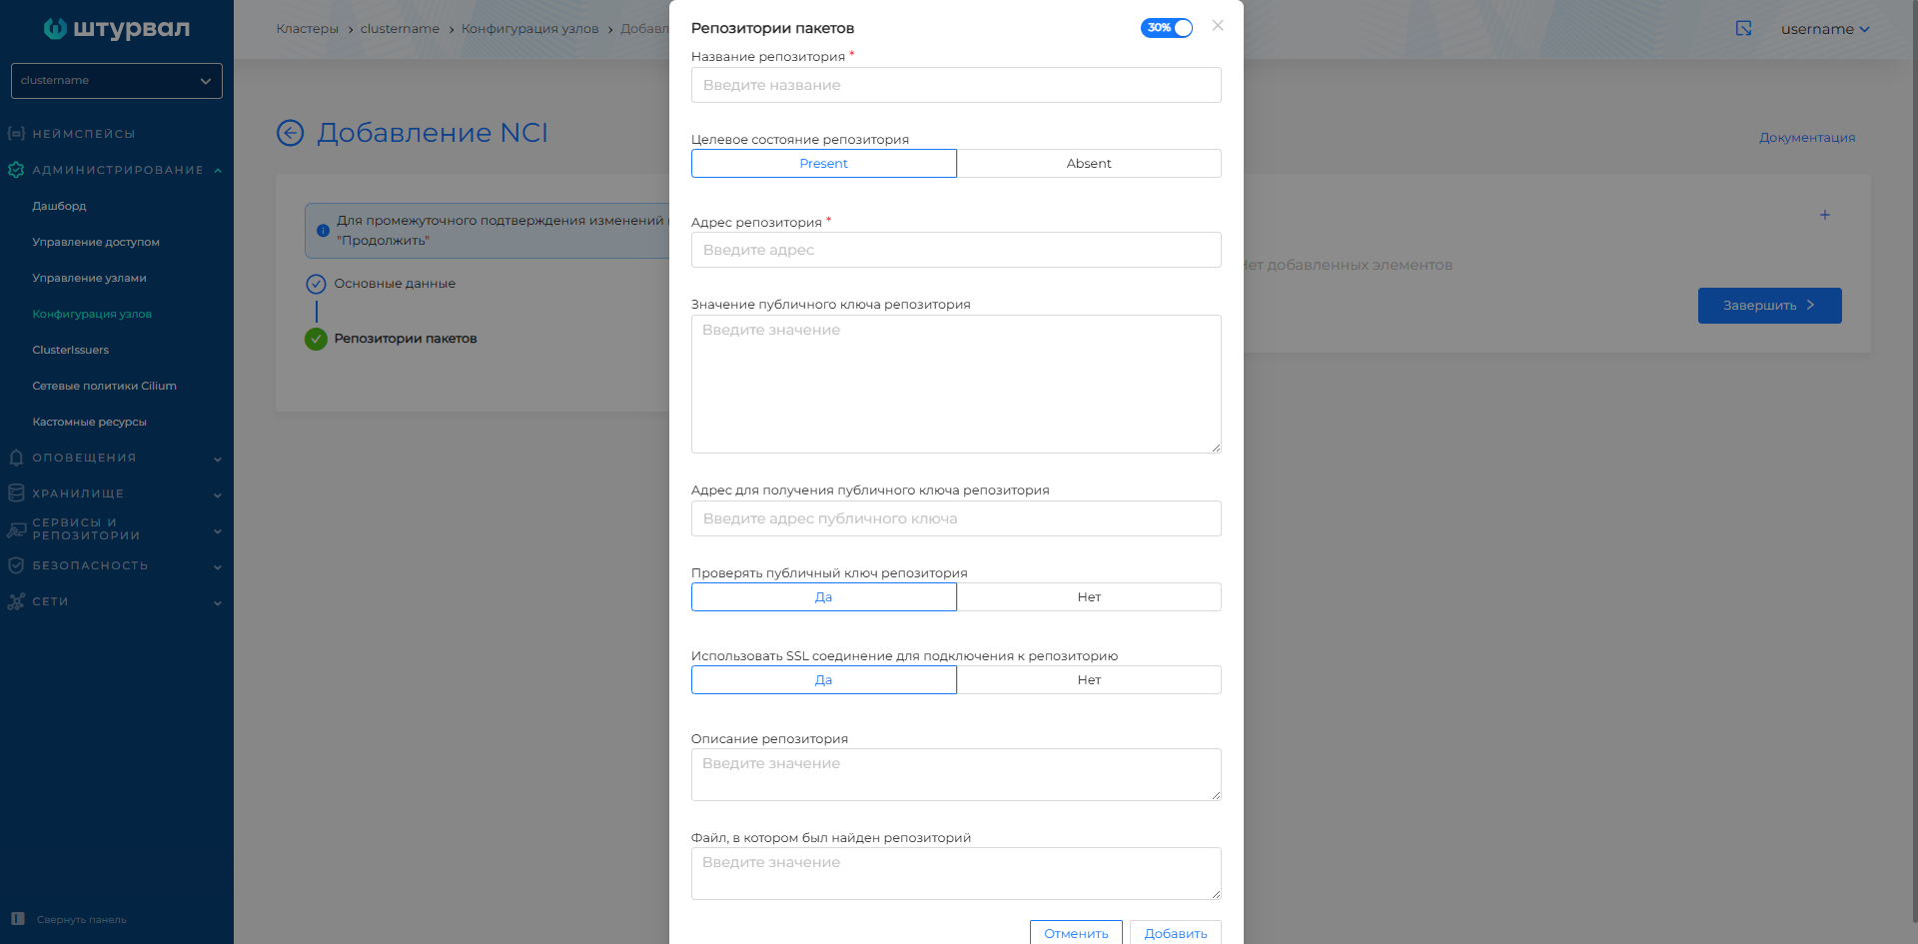The image size is (1918, 944).
Task: Collapse the Администрирование section
Action: pos(217,170)
